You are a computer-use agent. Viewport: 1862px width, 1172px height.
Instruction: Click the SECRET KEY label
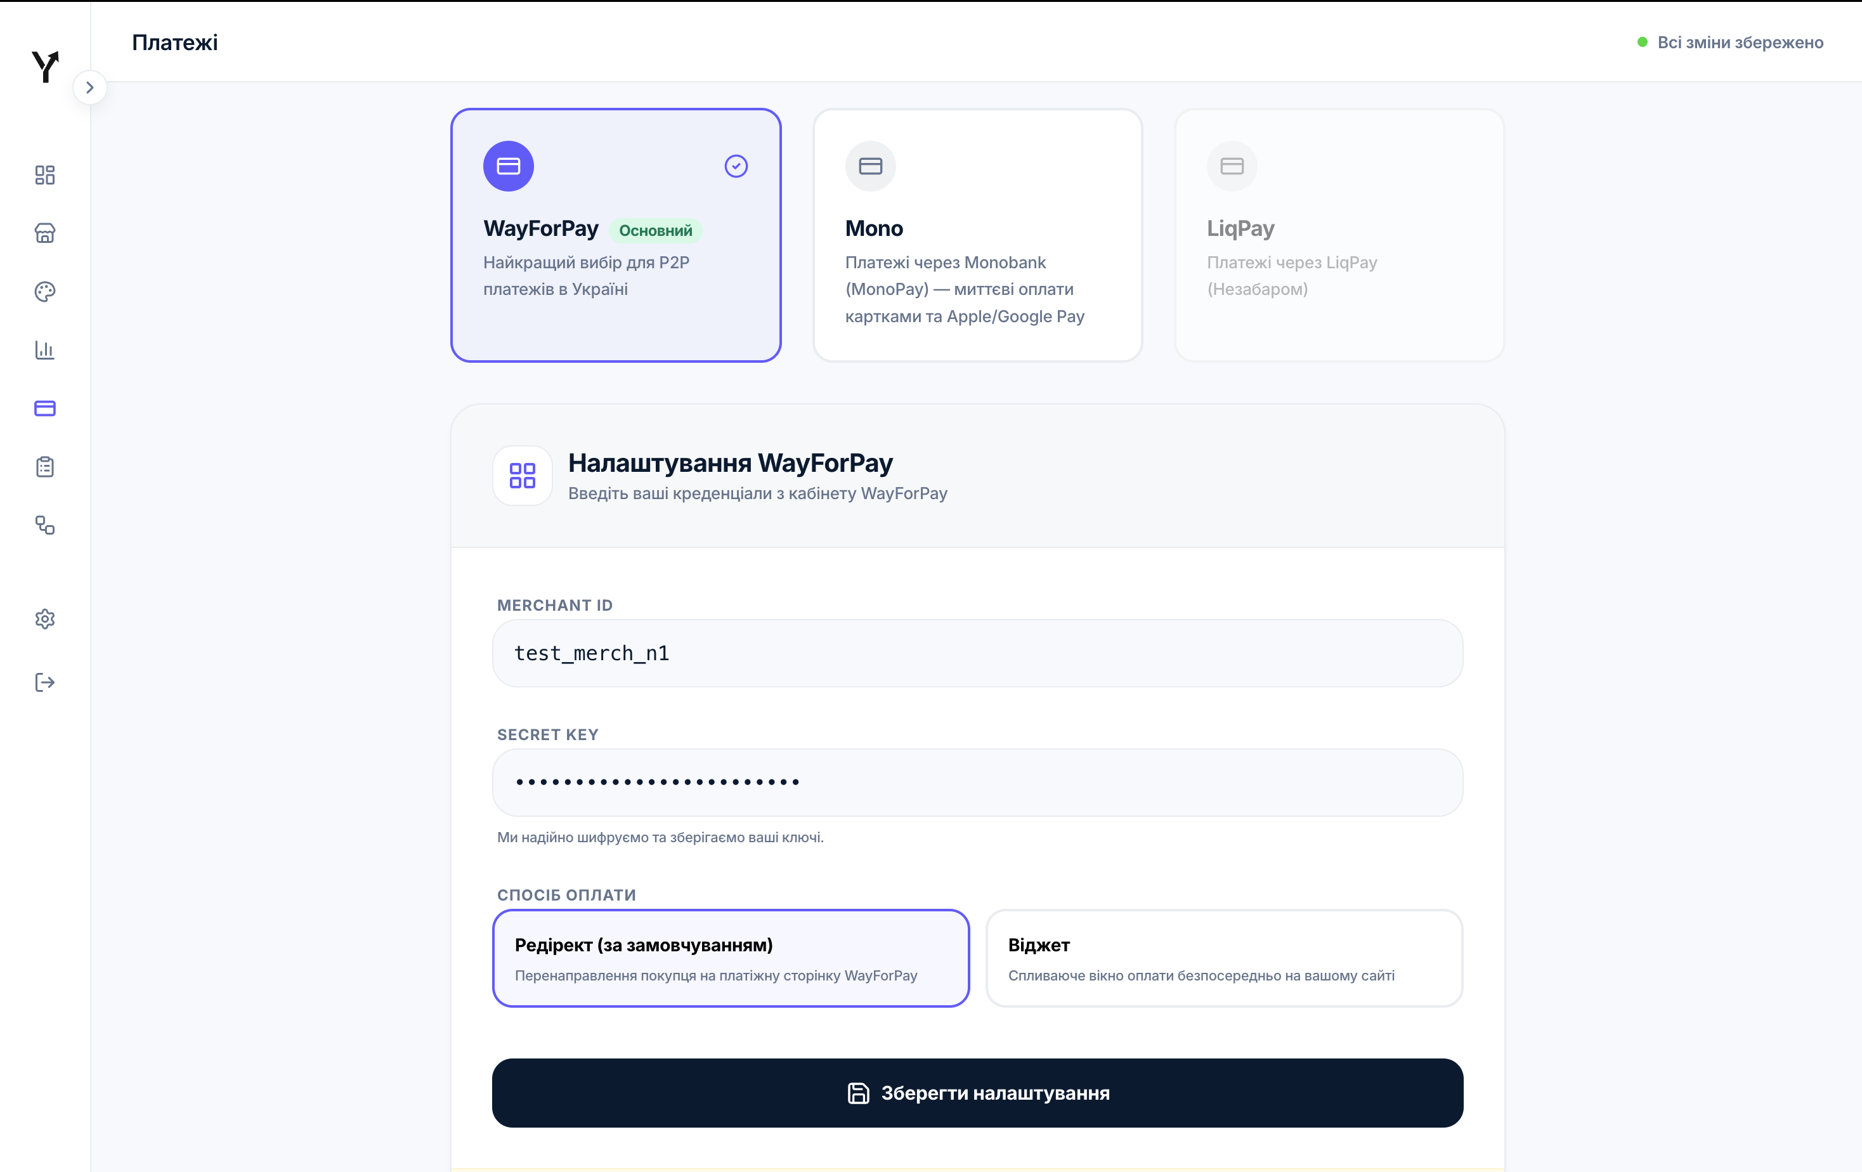547,734
